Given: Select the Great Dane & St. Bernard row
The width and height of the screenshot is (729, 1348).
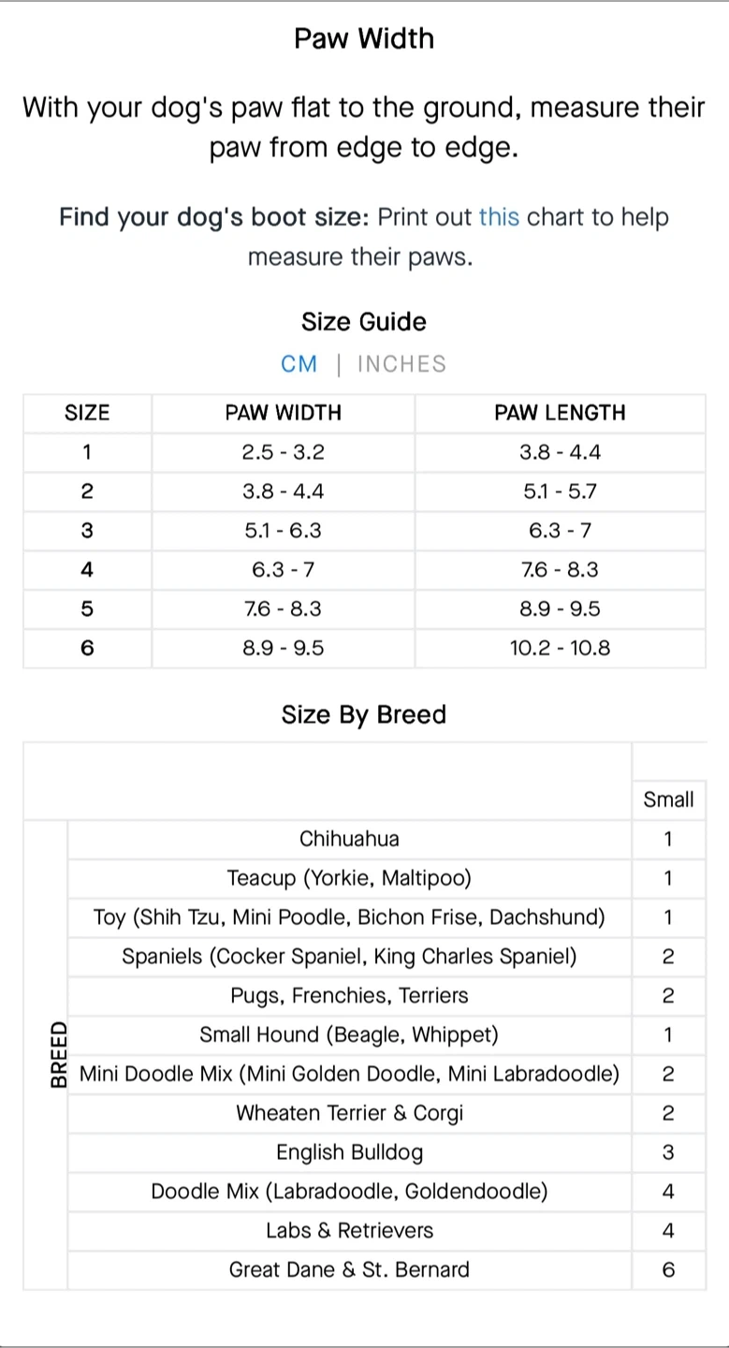Looking at the screenshot, I should pyautogui.click(x=349, y=1270).
